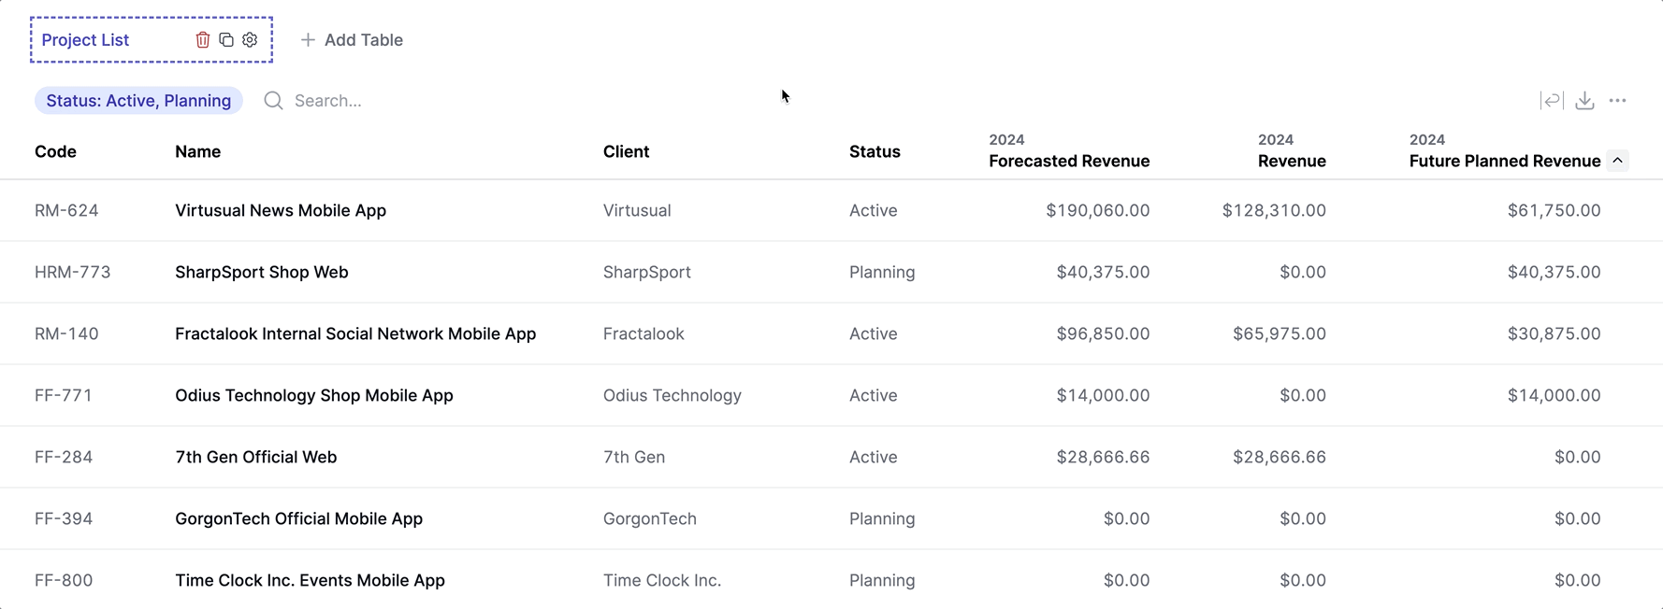
Task: Click the Forecasted Revenue column header
Action: [1068, 161]
